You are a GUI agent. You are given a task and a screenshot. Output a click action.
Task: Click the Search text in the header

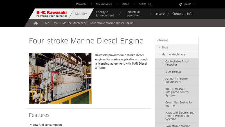coord(143,4)
